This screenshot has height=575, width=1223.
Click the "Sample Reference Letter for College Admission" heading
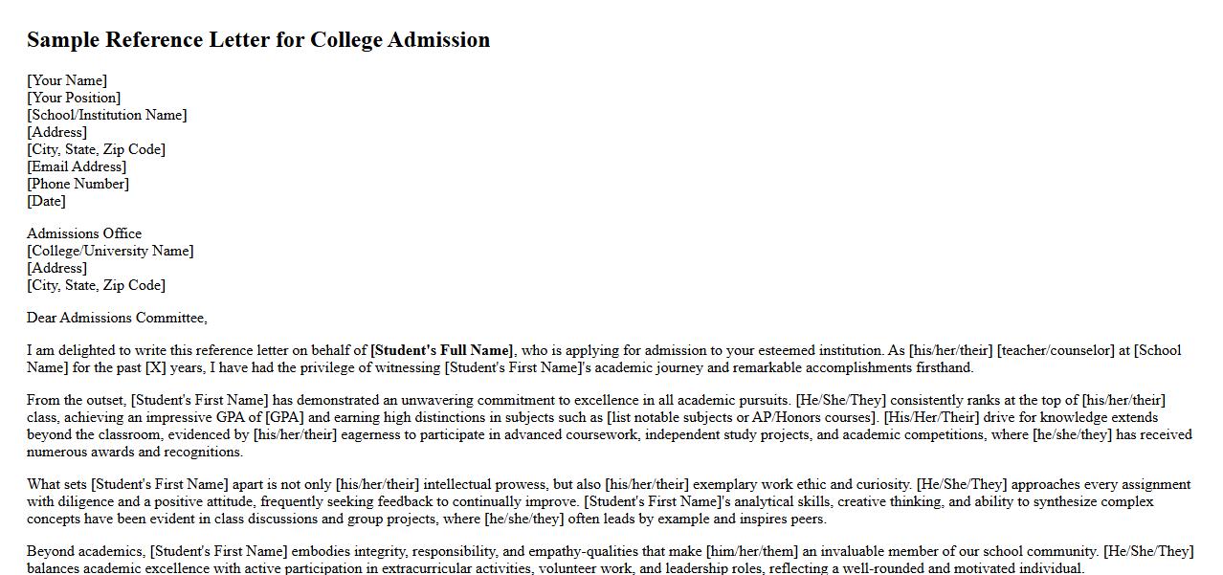pos(258,40)
